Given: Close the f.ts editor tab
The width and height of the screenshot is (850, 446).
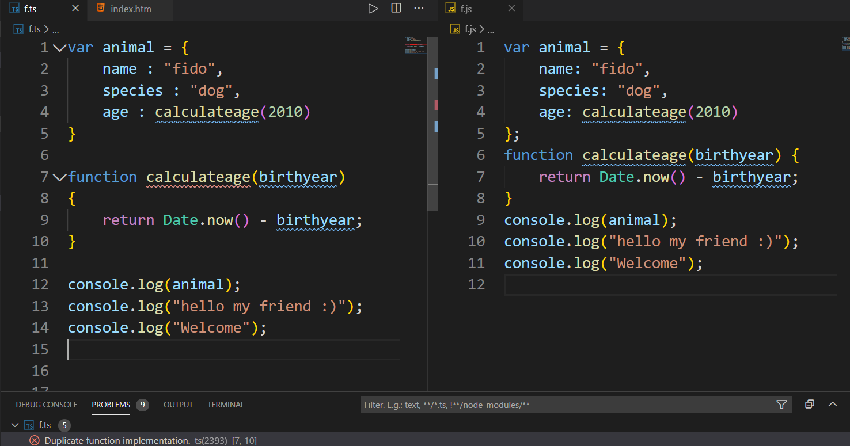Looking at the screenshot, I should [75, 9].
